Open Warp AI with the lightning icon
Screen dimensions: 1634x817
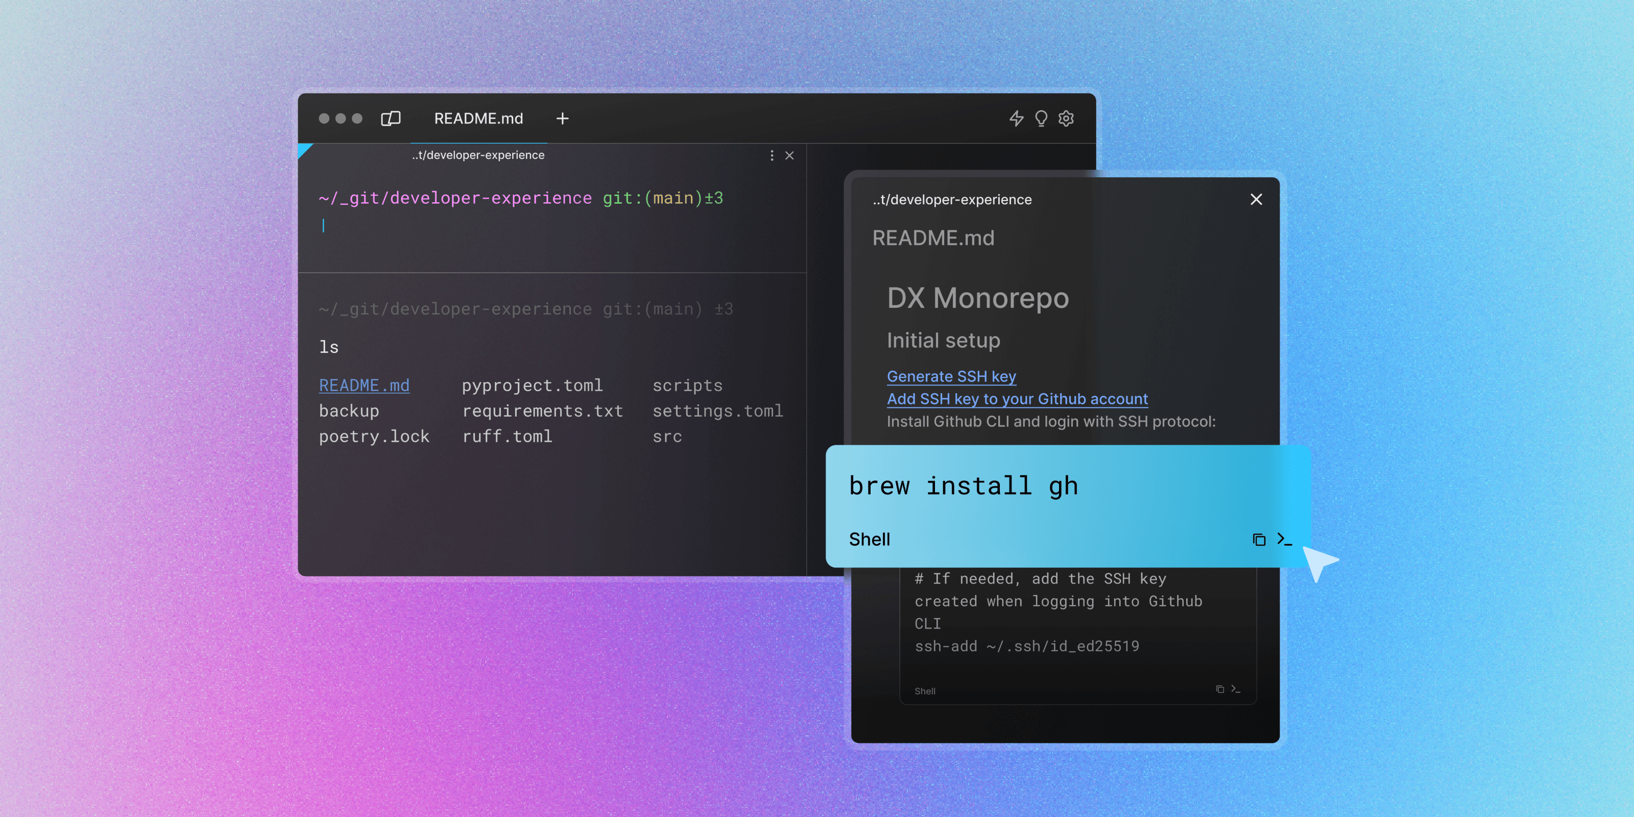pos(1016,118)
